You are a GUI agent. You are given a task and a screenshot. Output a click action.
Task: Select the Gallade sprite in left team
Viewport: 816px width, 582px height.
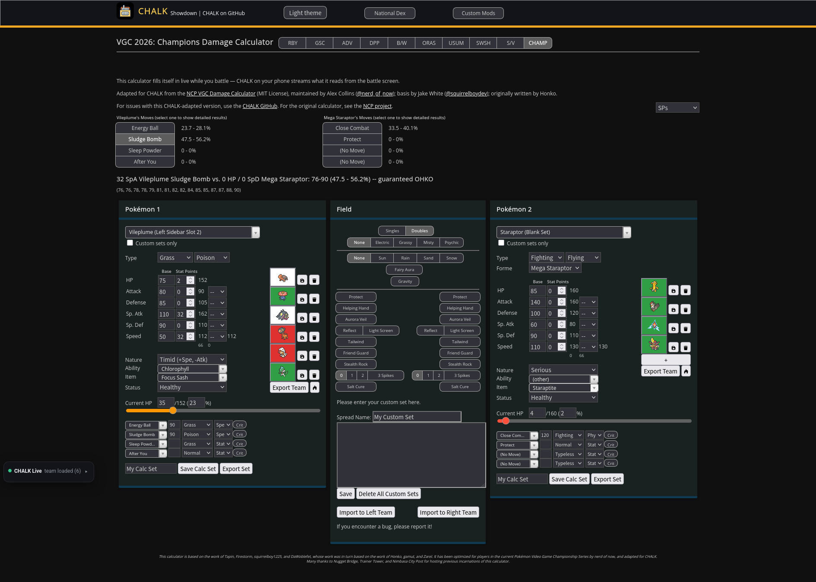[283, 373]
